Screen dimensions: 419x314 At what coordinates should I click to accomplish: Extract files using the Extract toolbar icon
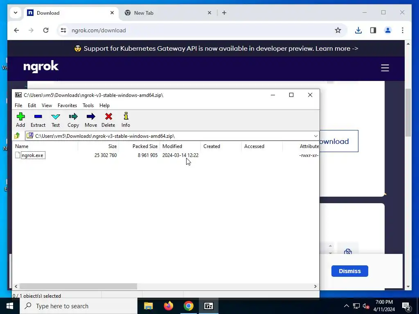click(38, 120)
